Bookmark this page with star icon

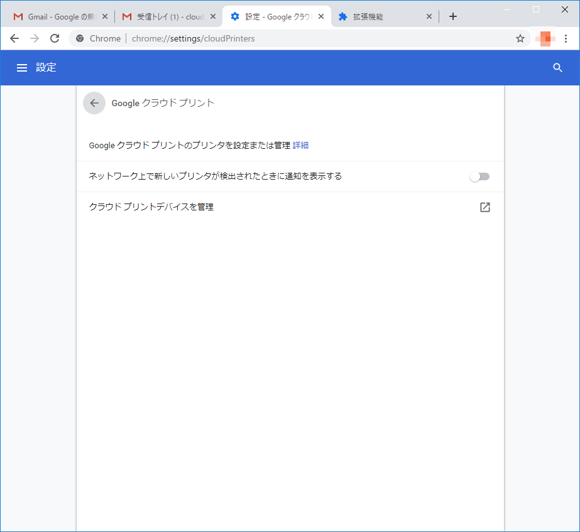(x=520, y=38)
